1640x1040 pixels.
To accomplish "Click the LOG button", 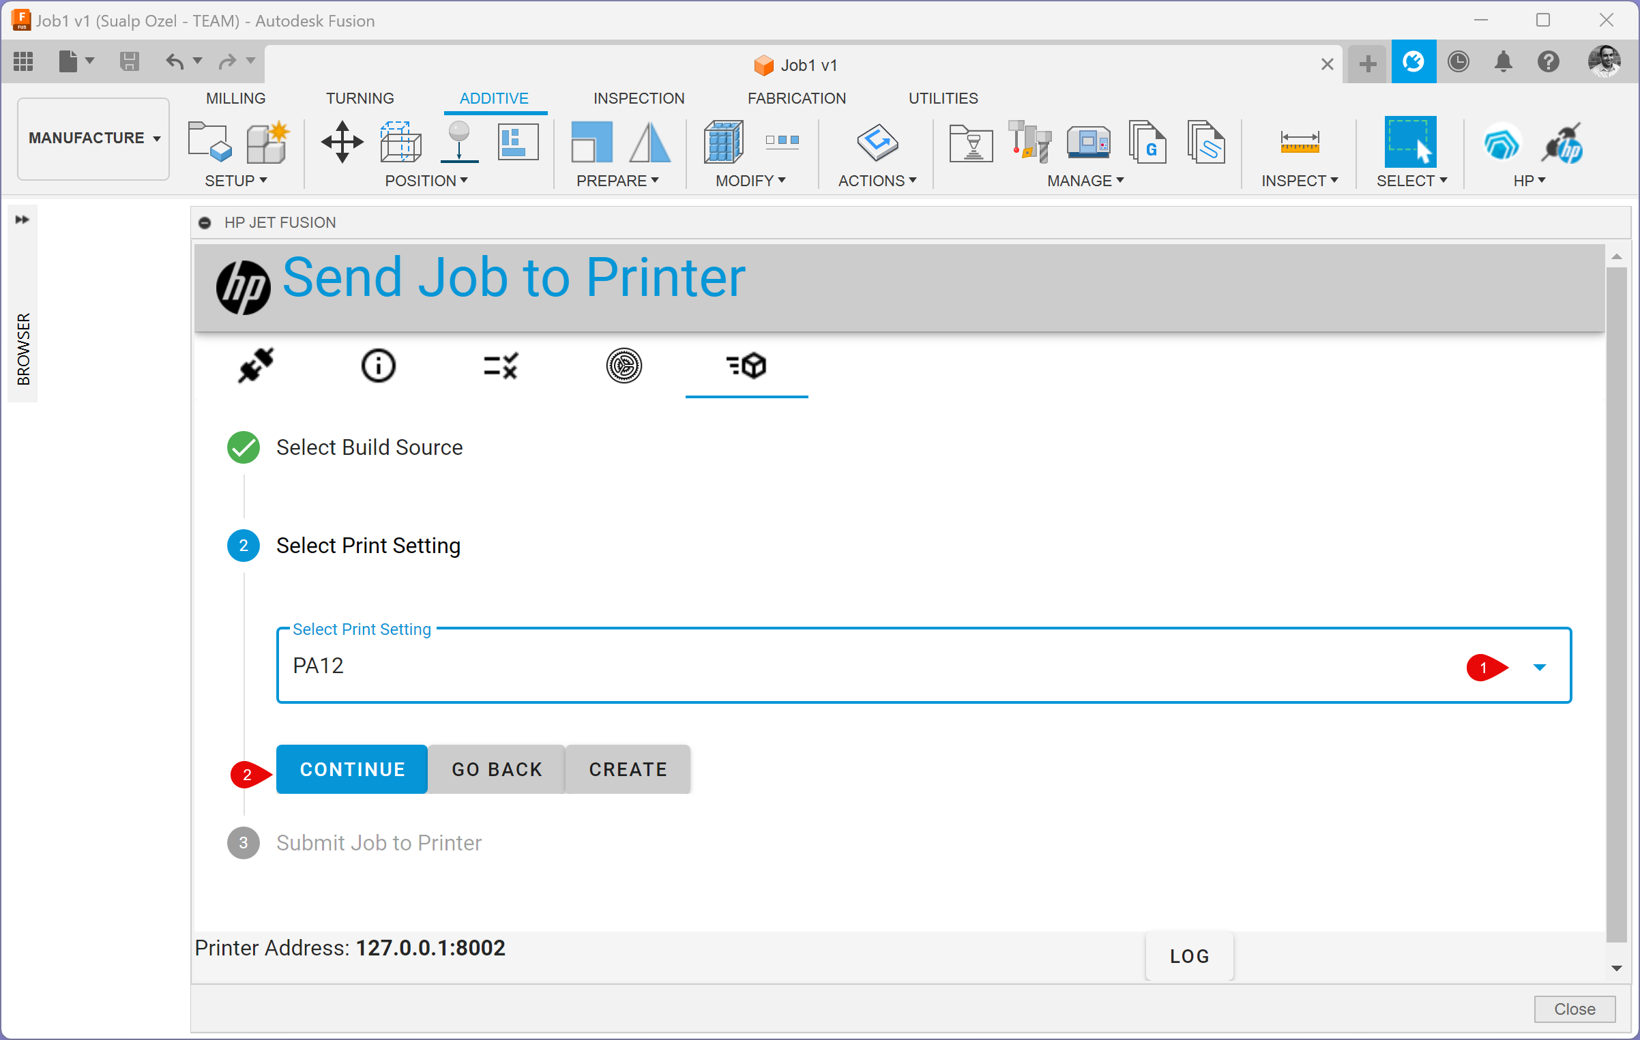I will click(x=1189, y=956).
